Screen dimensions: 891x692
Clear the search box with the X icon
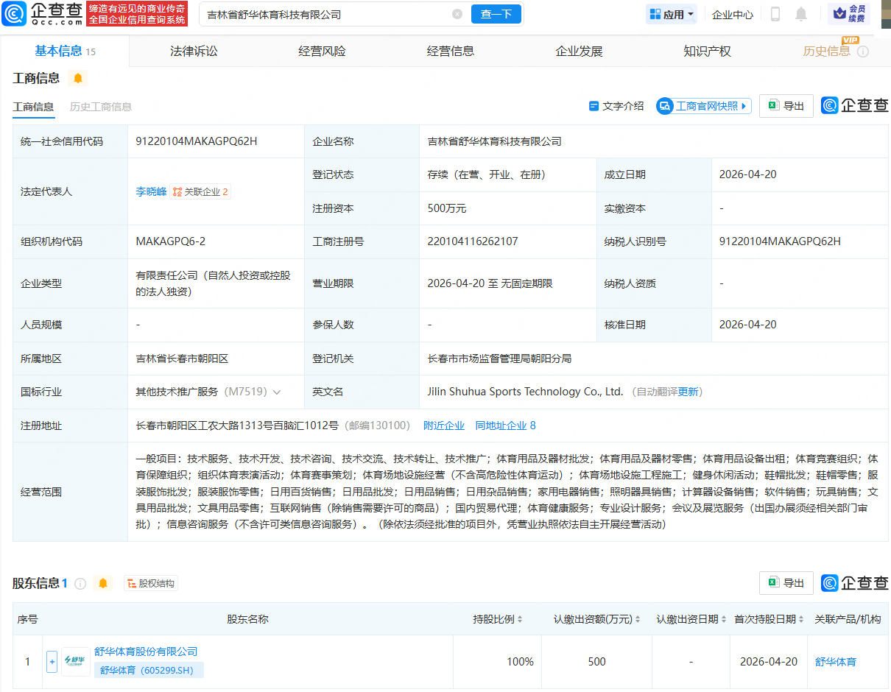click(x=457, y=14)
